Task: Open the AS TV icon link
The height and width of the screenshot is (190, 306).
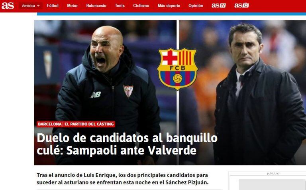Action: [219, 6]
